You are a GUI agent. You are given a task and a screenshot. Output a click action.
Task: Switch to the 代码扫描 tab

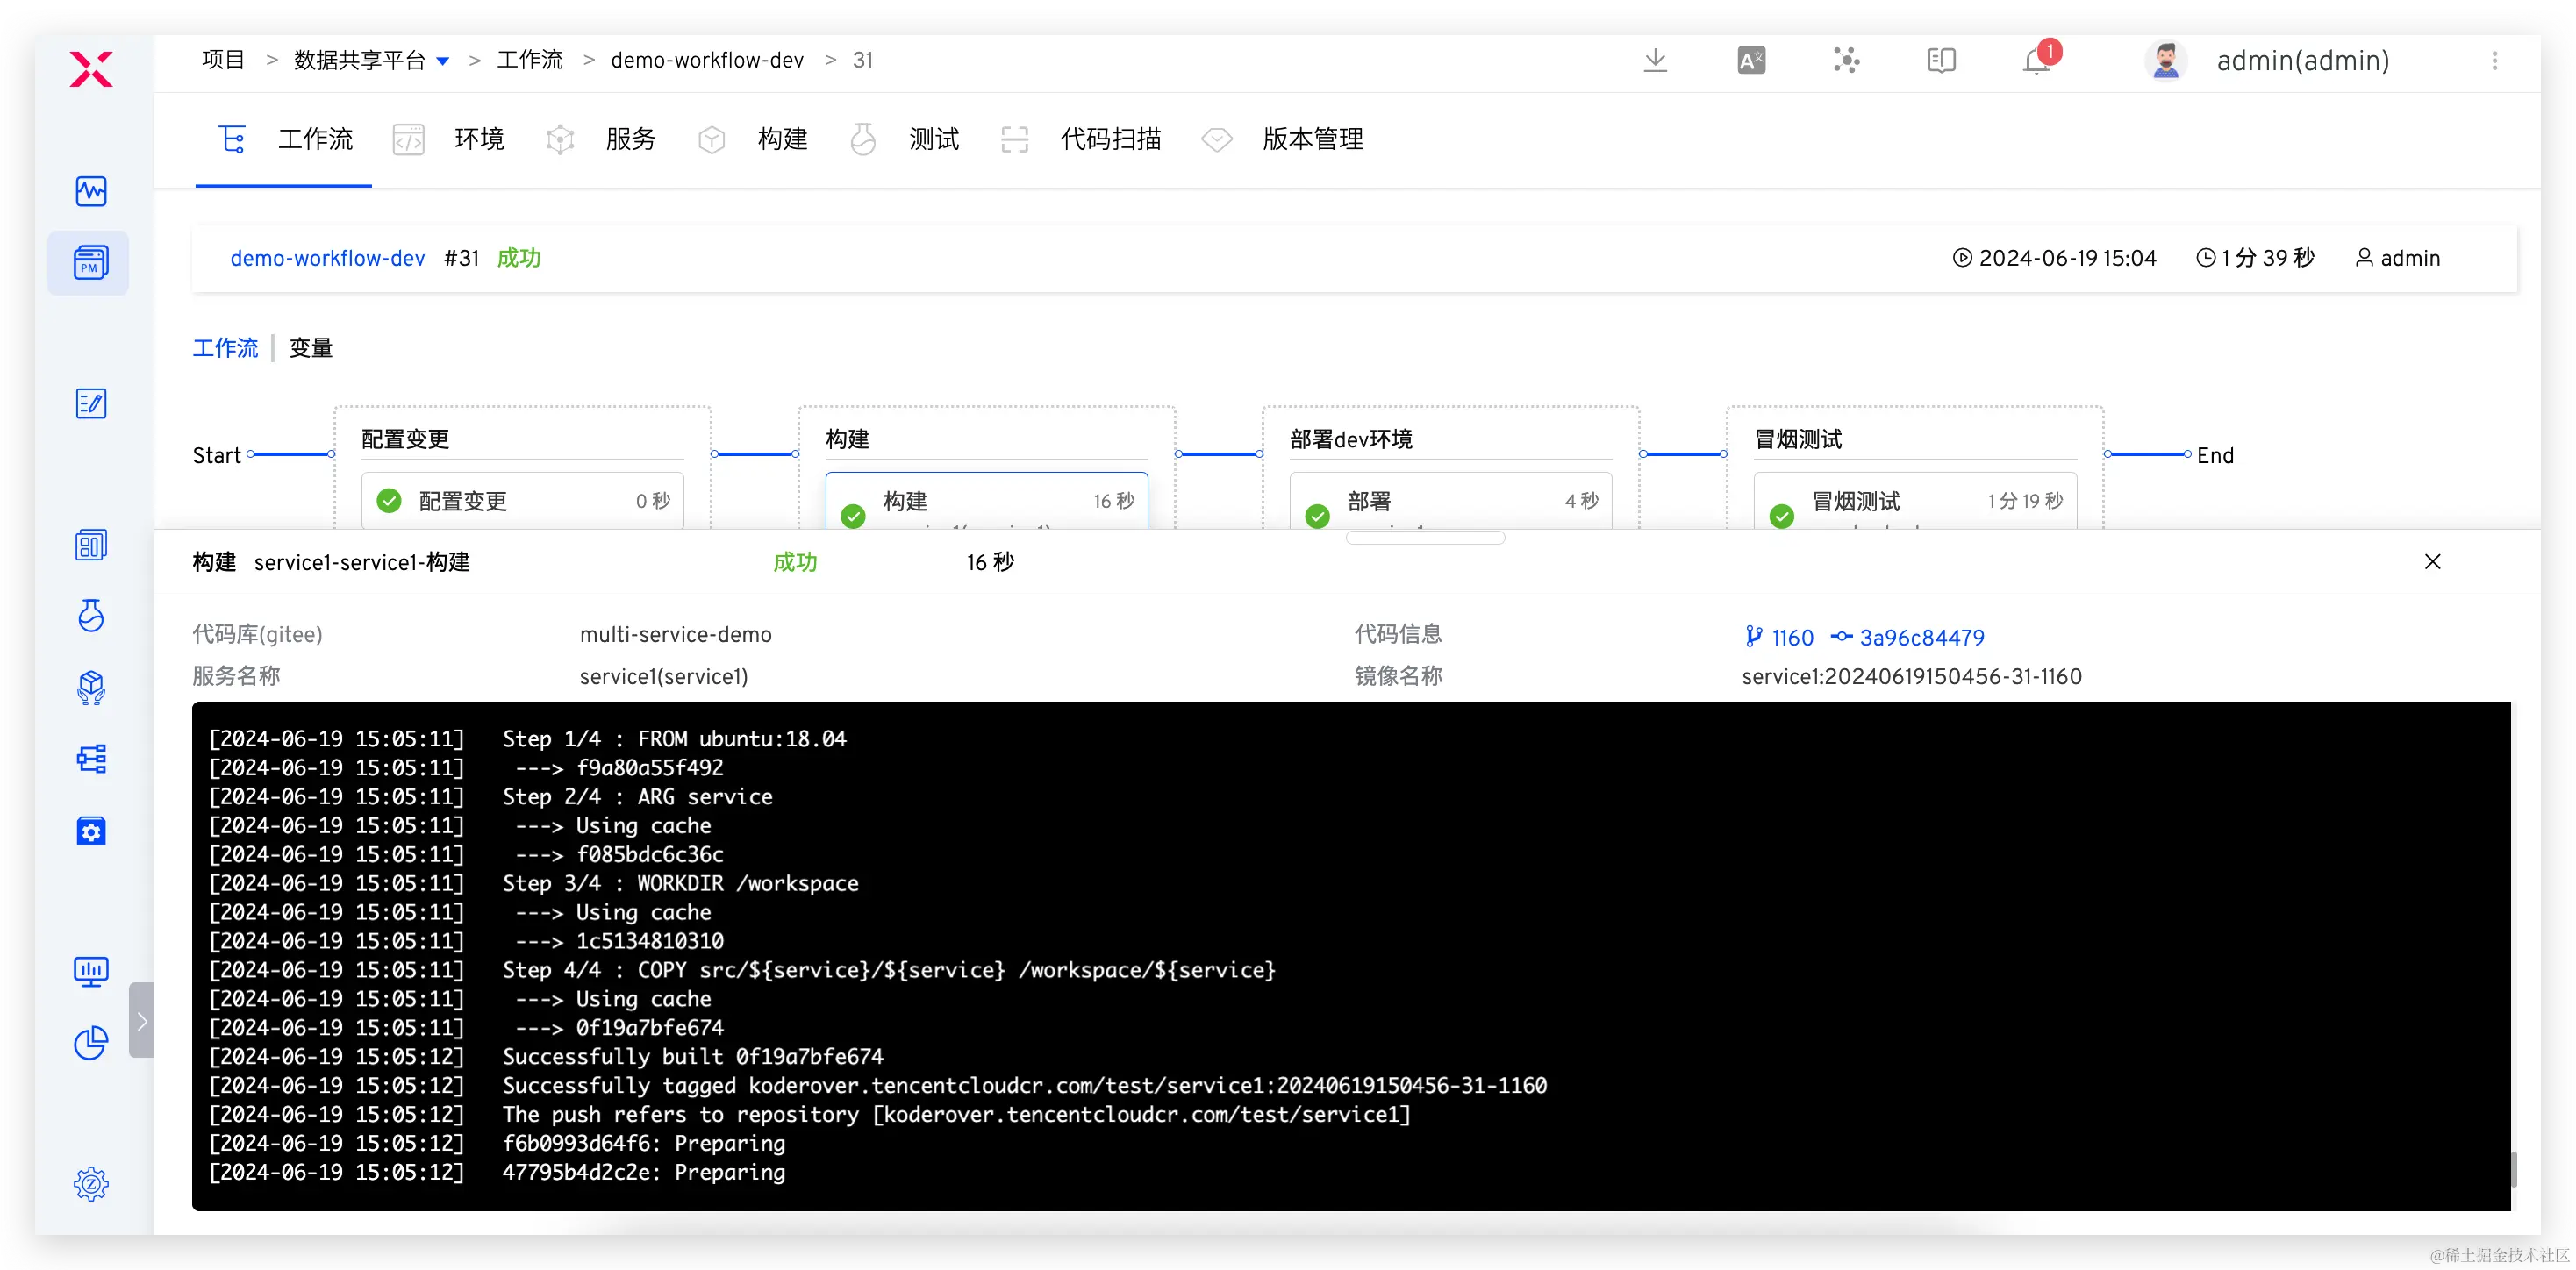coord(1110,139)
